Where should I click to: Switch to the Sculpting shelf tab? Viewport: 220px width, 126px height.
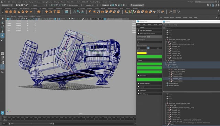pos(34,9)
